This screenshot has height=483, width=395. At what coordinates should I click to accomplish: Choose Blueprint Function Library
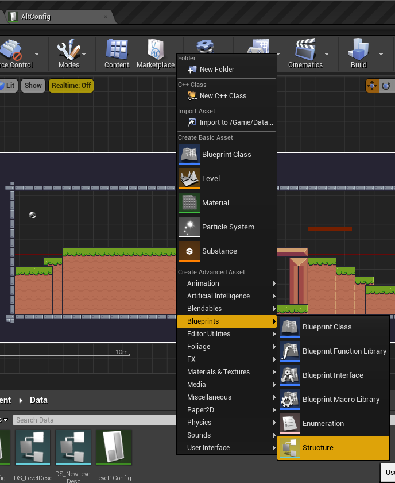point(334,351)
